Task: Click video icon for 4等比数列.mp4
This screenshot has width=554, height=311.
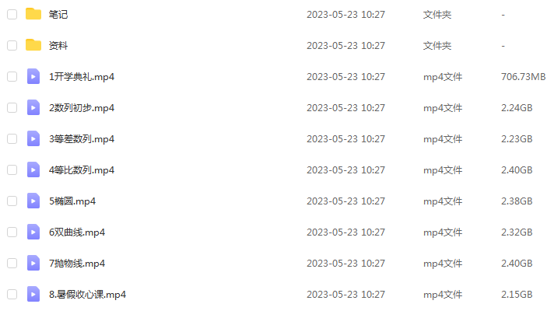Action: pos(33,169)
